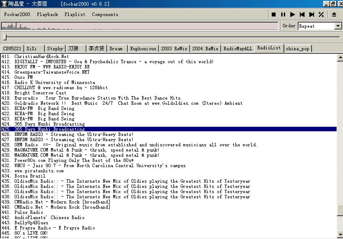
Task: Select track 431 Power80s.com
Action: (x=168, y=161)
